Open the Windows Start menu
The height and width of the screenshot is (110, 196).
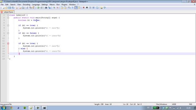(x=3, y=108)
